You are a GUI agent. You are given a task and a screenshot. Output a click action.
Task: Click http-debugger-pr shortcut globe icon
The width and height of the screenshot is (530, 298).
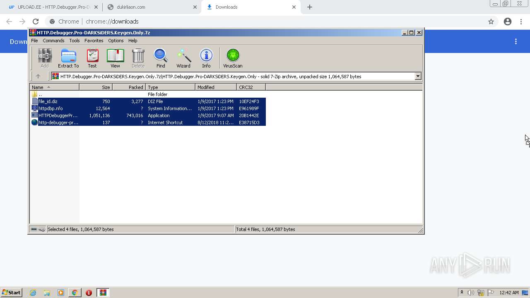(35, 122)
